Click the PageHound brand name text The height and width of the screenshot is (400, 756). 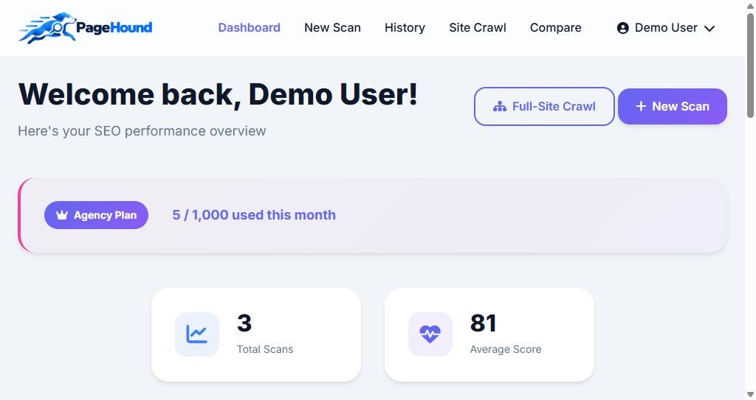coord(114,27)
